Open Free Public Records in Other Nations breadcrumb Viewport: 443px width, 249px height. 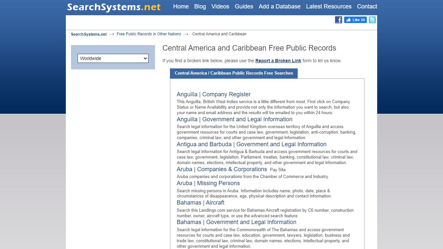pos(149,34)
